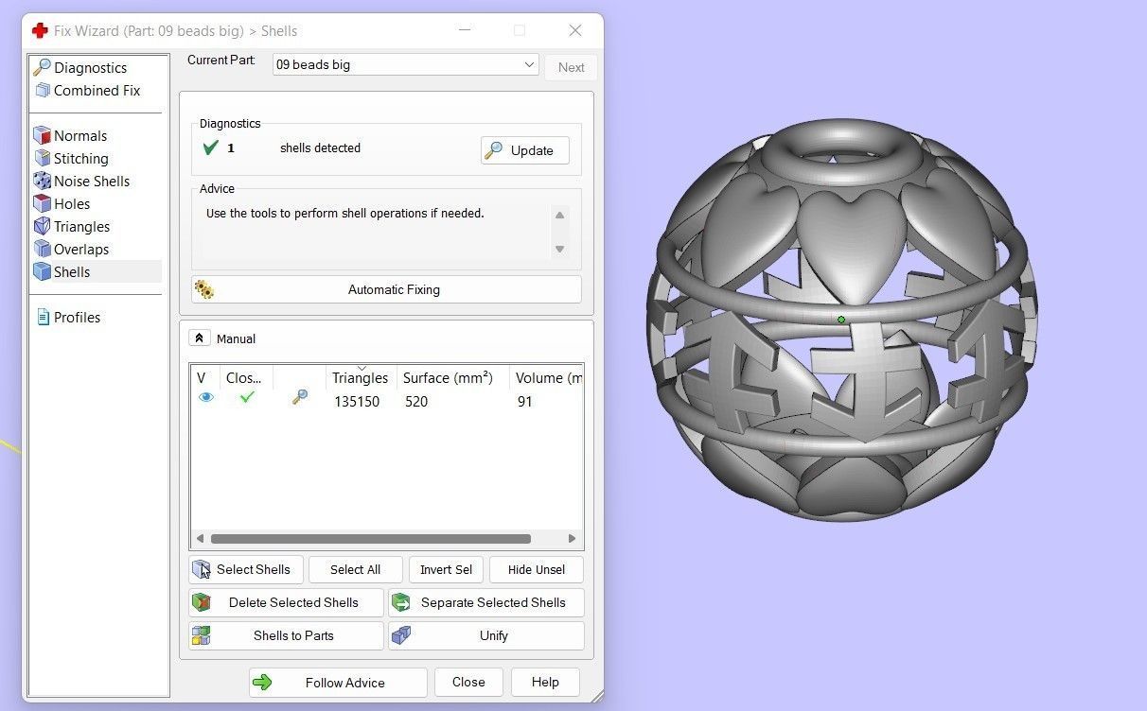The height and width of the screenshot is (711, 1147).
Task: Click the closed-shell green check in list
Action: pyautogui.click(x=247, y=398)
